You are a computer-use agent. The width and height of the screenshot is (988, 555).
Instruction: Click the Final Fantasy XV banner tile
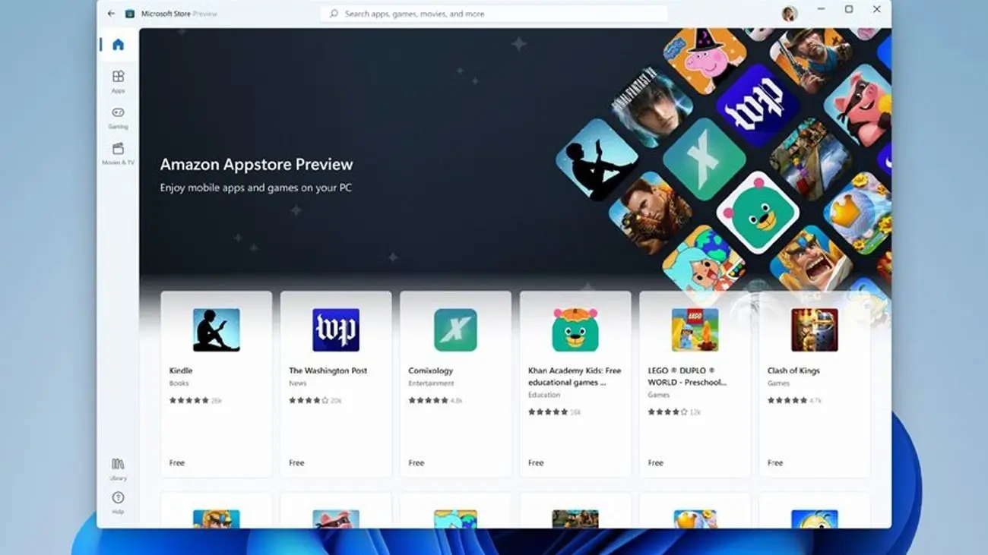(x=651, y=106)
